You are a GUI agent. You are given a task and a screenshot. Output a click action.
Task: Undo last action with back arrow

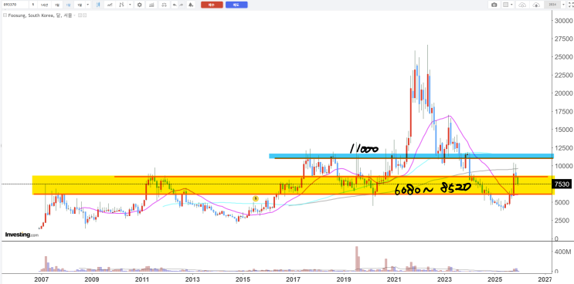[175, 5]
